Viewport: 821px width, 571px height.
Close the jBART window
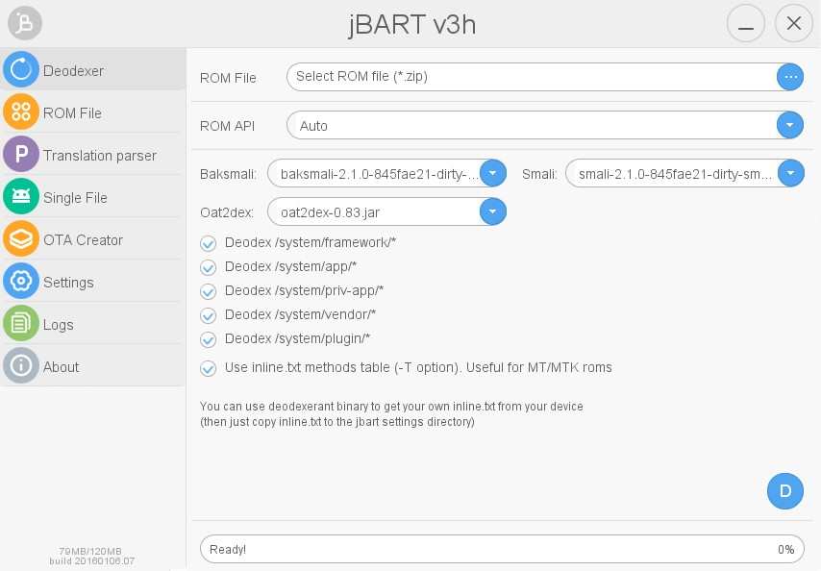(794, 23)
